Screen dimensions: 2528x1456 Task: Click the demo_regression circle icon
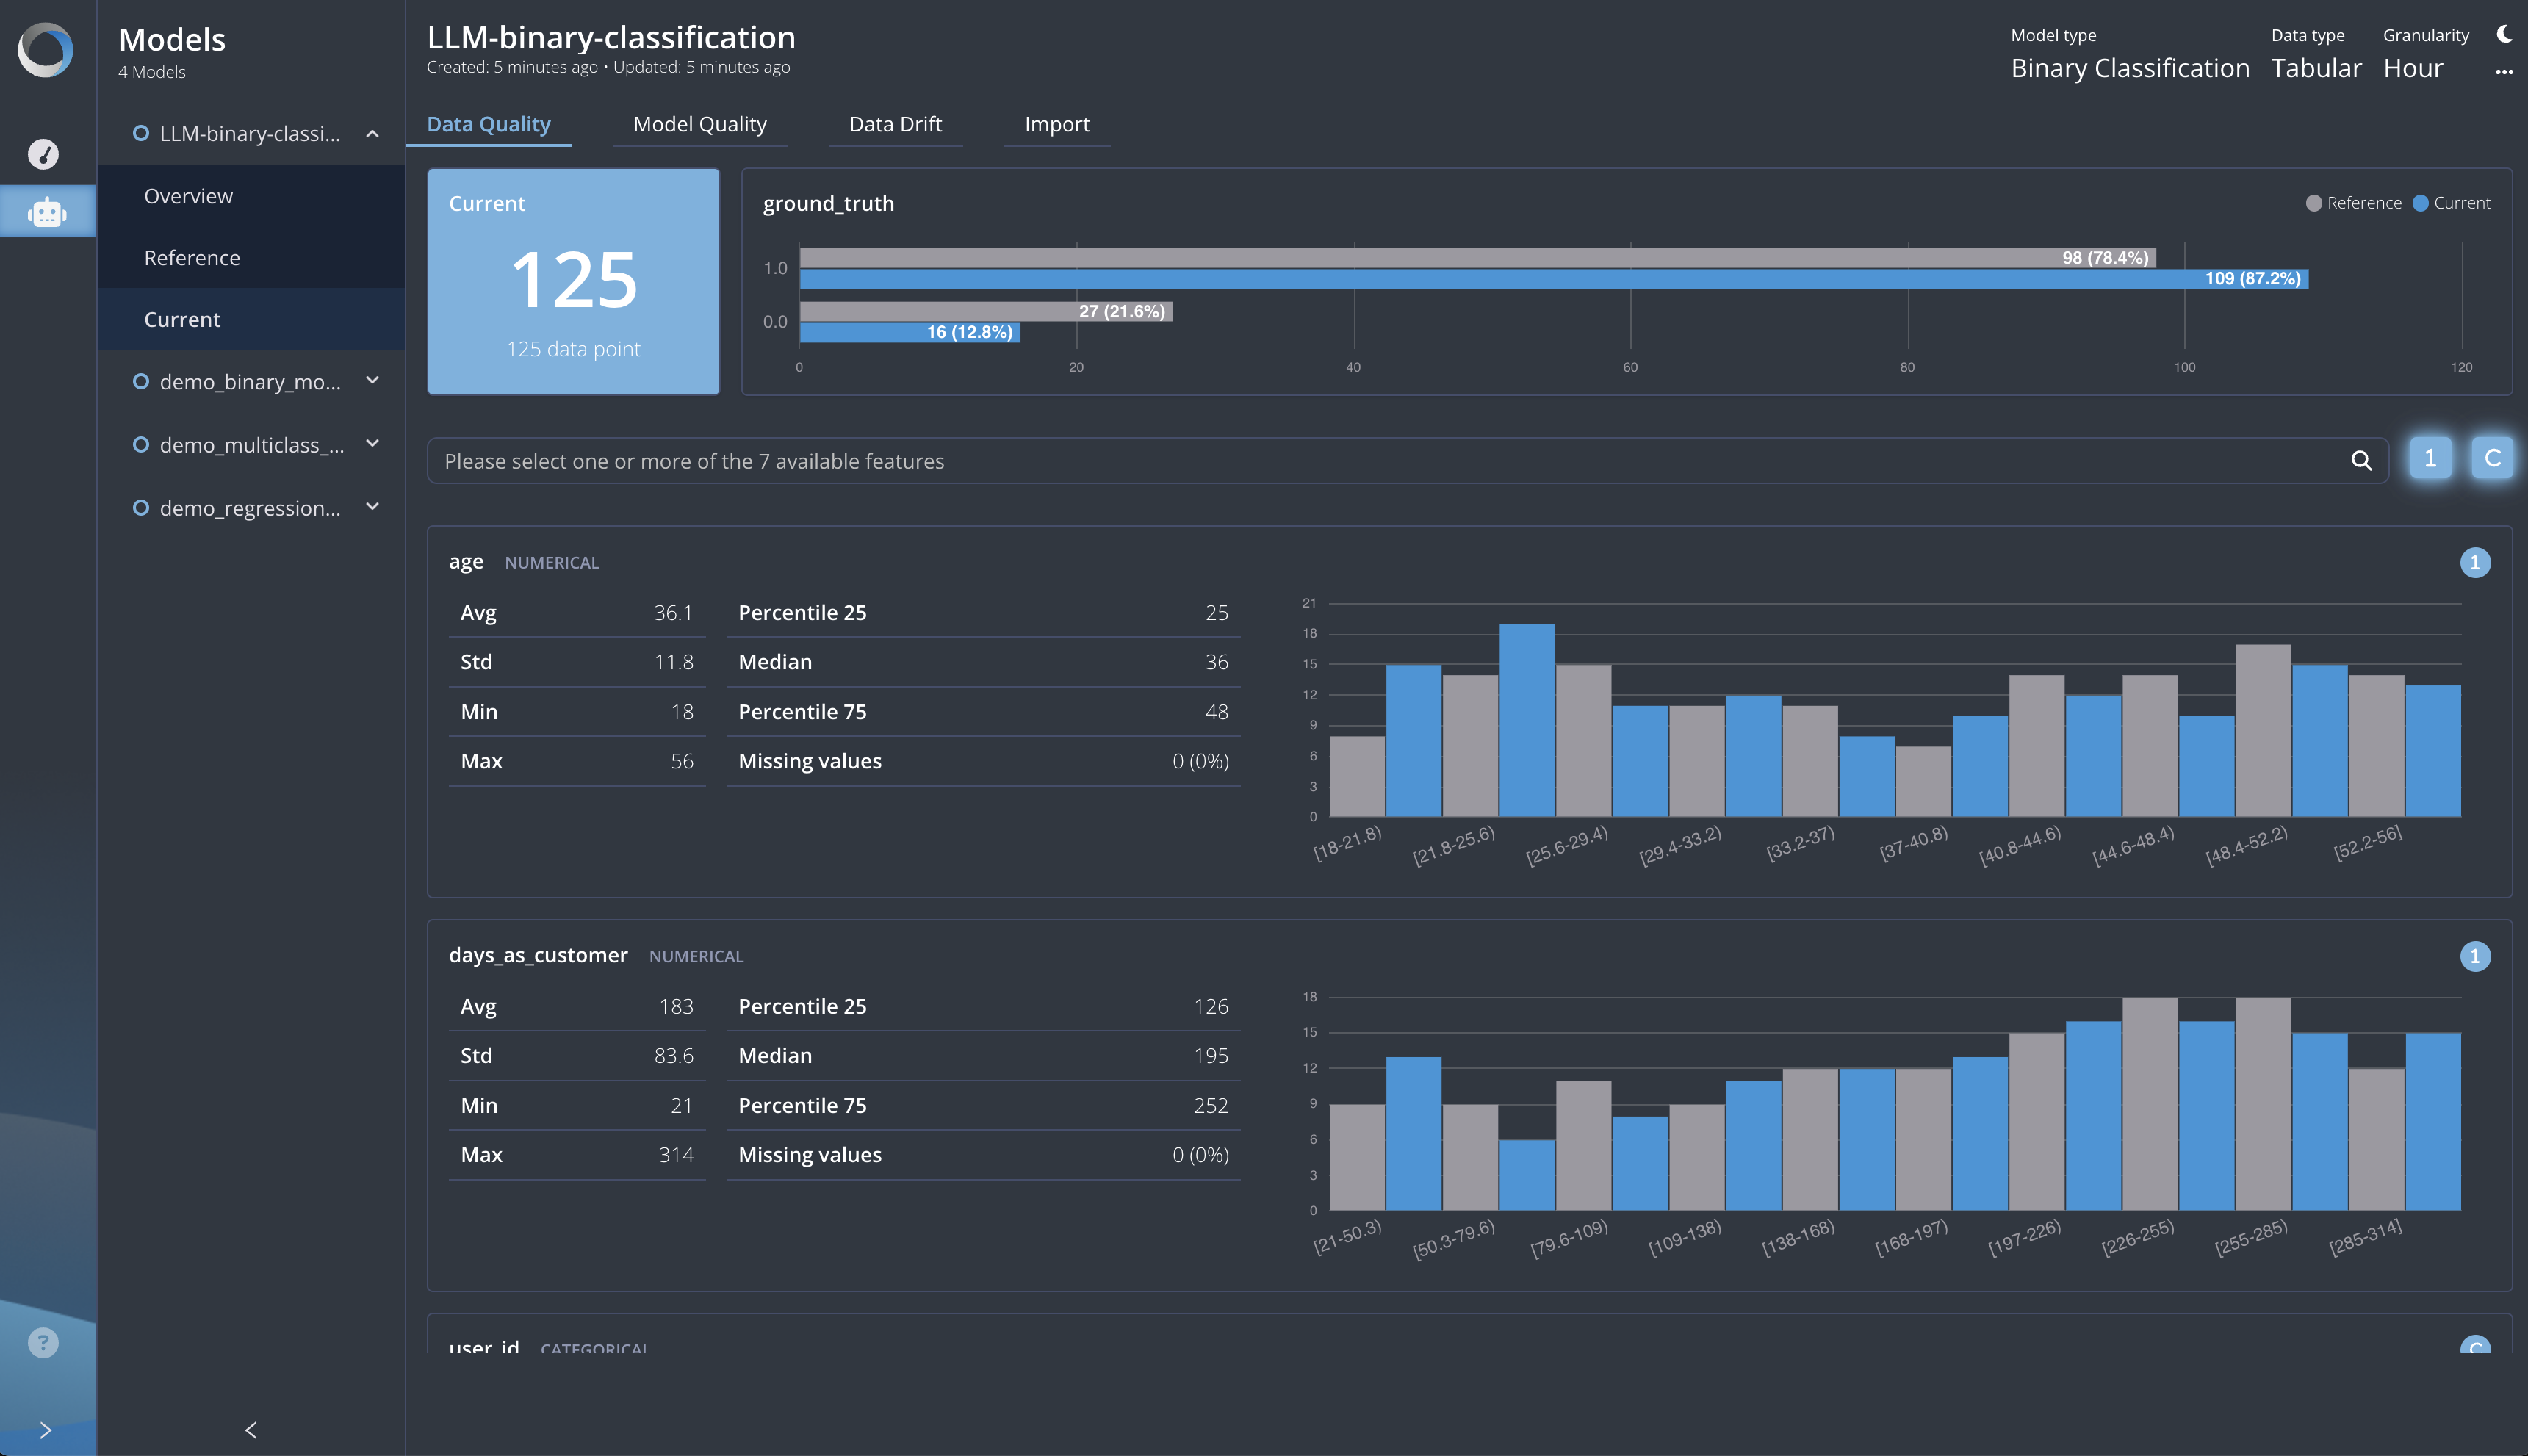pos(141,507)
